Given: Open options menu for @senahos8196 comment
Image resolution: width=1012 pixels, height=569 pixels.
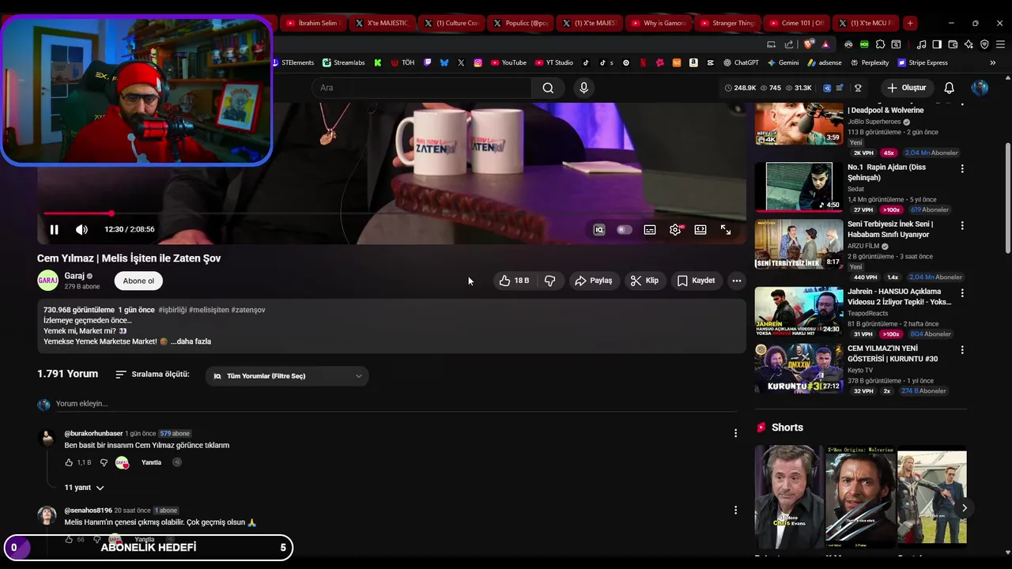Looking at the screenshot, I should point(735,511).
